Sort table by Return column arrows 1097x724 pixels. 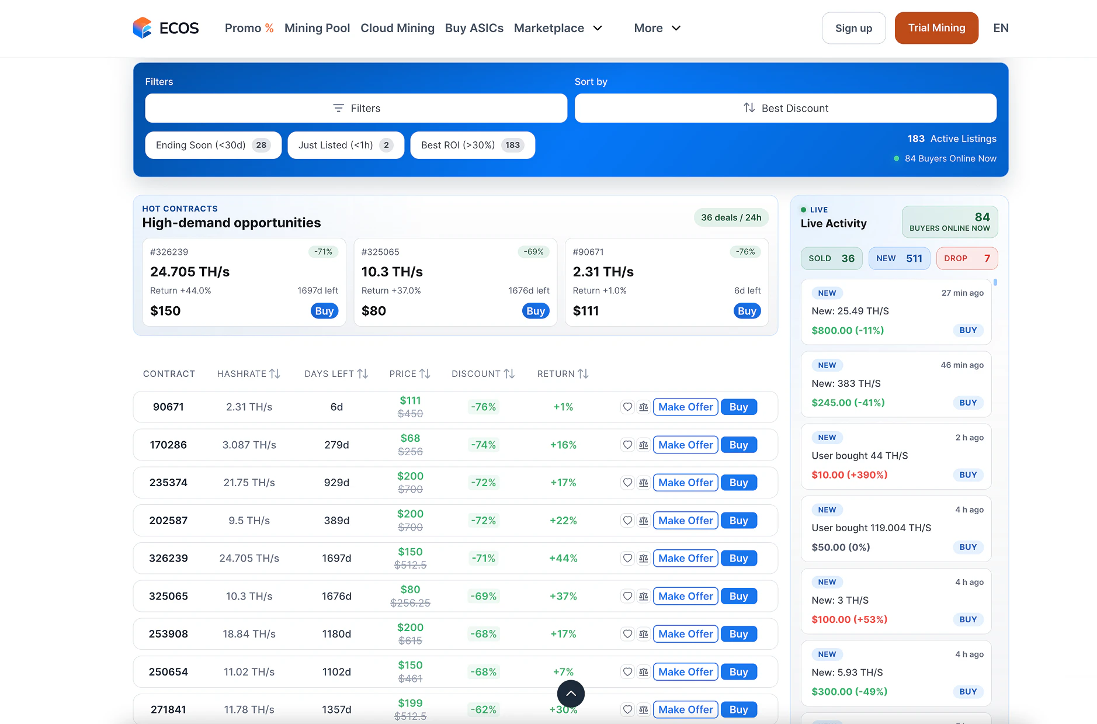[x=583, y=374]
